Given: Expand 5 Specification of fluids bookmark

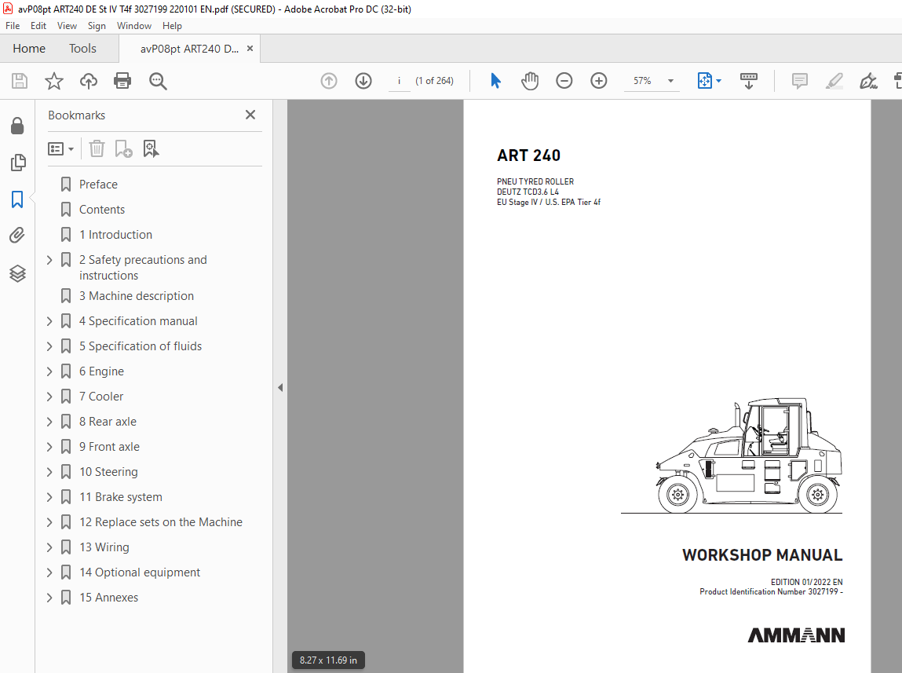Looking at the screenshot, I should (x=49, y=346).
